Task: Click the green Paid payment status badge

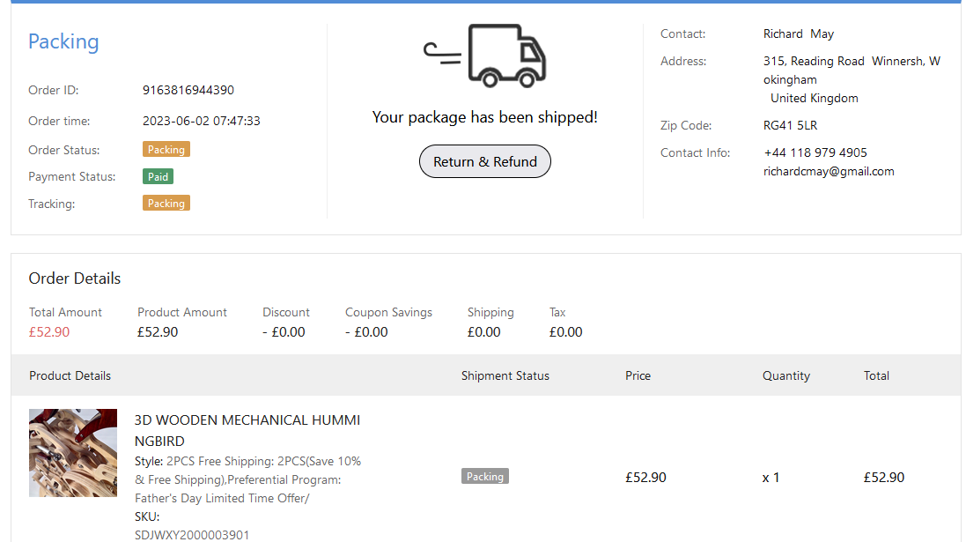Action: pos(159,176)
